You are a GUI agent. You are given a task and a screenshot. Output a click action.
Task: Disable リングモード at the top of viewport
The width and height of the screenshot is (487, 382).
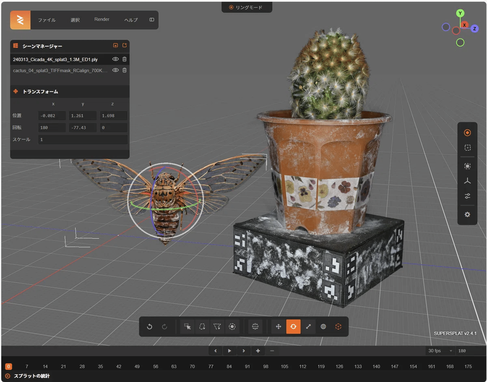pyautogui.click(x=247, y=7)
